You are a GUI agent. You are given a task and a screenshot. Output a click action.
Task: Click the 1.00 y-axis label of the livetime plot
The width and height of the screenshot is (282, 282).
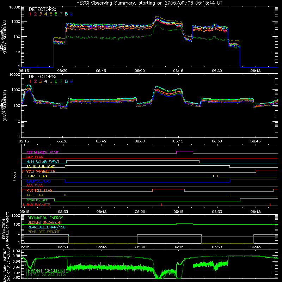[17, 251]
